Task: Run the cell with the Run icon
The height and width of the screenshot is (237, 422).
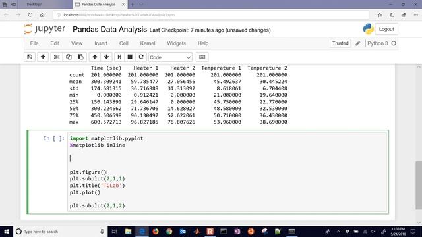Action: tap(119, 57)
